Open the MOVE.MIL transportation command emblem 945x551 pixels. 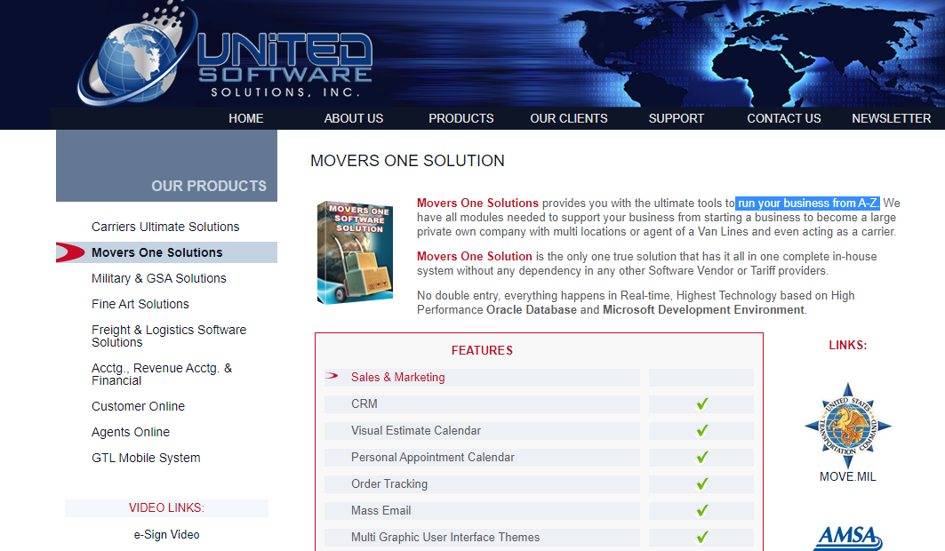[847, 426]
